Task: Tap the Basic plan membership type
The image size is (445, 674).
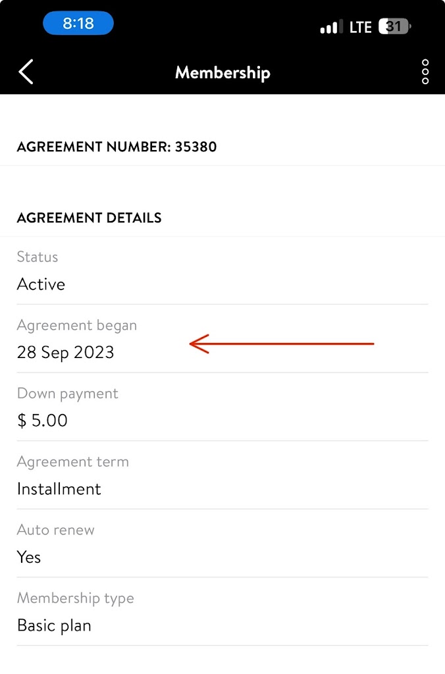Action: pyautogui.click(x=54, y=625)
